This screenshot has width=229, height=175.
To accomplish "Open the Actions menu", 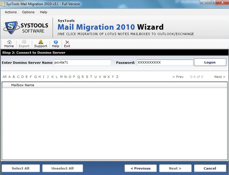I will [x=11, y=12].
